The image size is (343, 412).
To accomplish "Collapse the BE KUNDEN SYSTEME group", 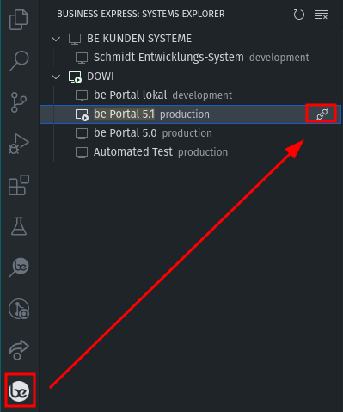I will click(x=56, y=39).
